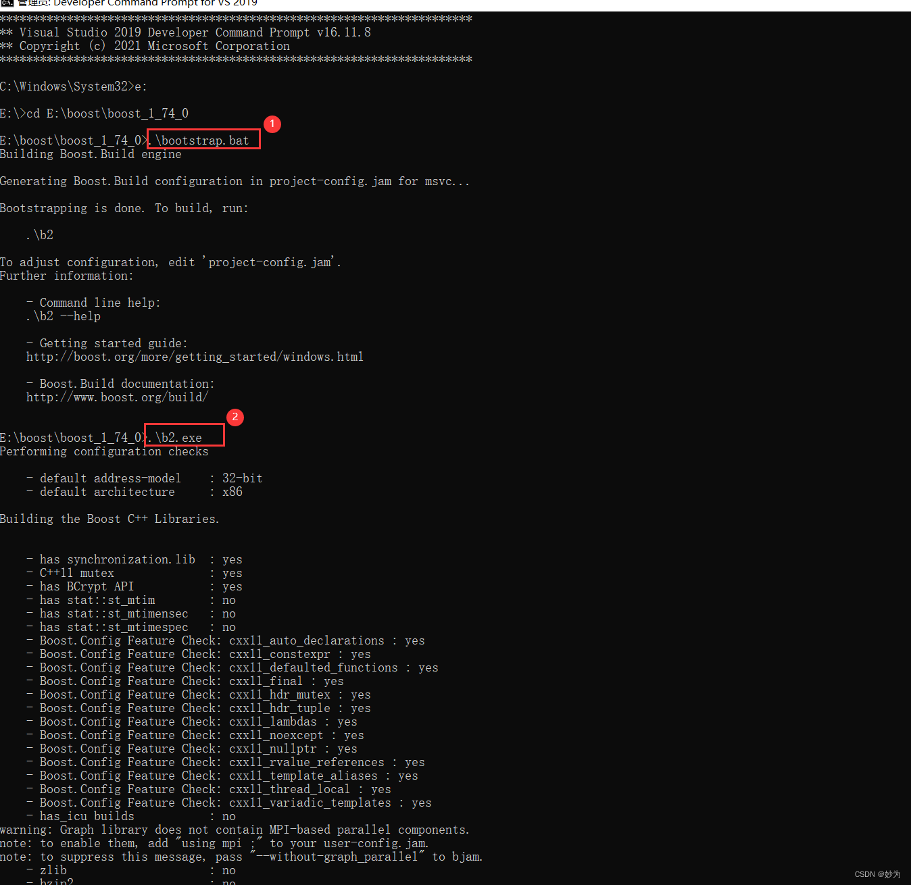Click the 'cxx11_constexpr : yes' feature check line
The height and width of the screenshot is (885, 911).
[x=199, y=654]
